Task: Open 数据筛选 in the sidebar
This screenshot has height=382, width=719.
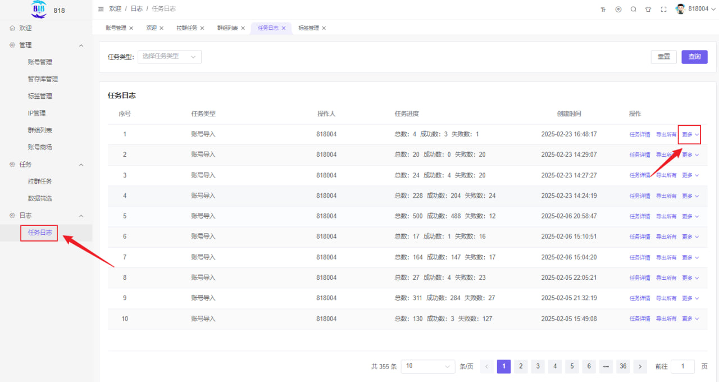Action: (x=40, y=198)
